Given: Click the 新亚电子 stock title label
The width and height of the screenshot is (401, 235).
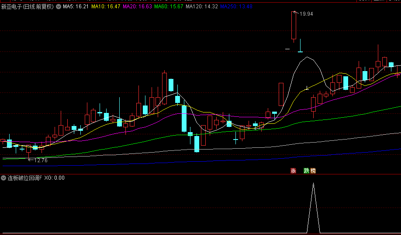Looking at the screenshot, I should click(11, 7).
